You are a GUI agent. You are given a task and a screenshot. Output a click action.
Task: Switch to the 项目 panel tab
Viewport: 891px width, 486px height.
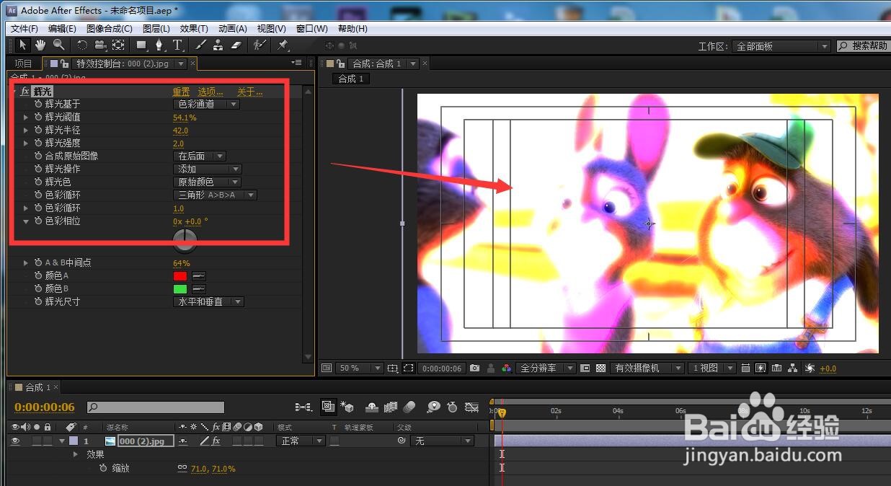[x=24, y=63]
